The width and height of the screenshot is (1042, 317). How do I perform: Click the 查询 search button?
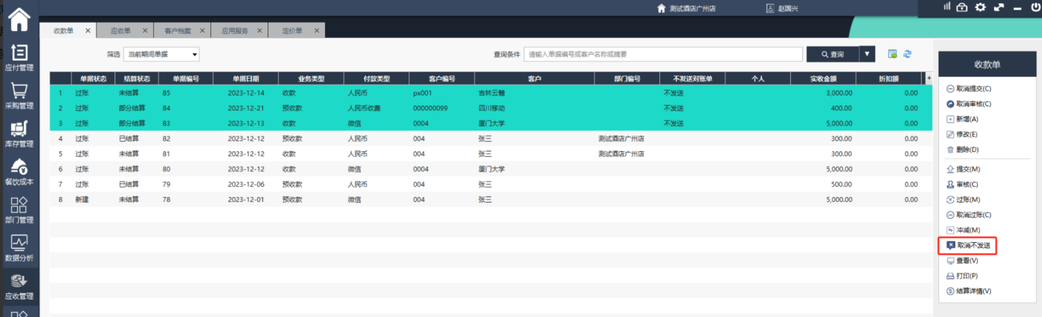coord(832,54)
